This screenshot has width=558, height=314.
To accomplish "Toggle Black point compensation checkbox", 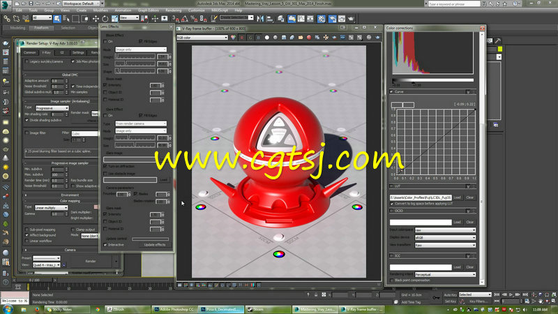I will pyautogui.click(x=392, y=281).
